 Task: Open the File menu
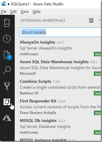[x=4, y=12]
